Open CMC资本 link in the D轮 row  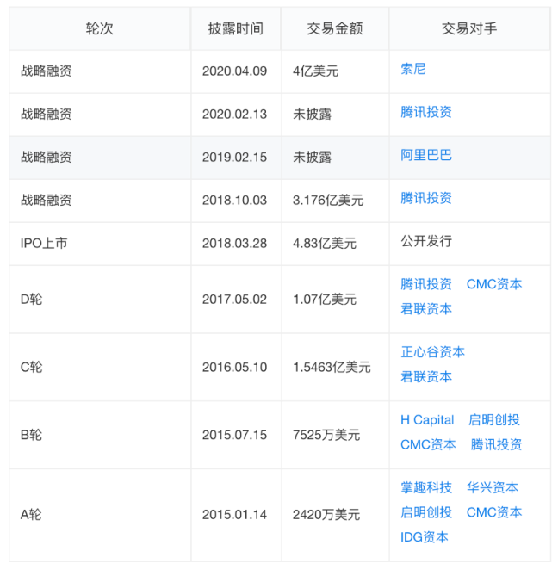pos(494,284)
